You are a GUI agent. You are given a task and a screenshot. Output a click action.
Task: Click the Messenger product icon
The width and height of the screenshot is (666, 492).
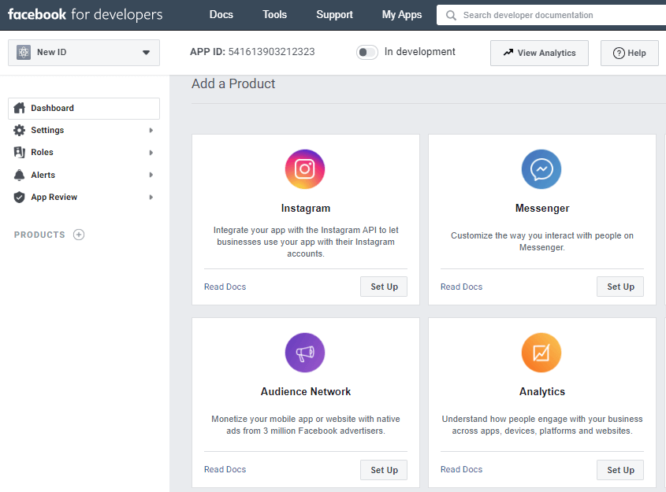tap(541, 169)
